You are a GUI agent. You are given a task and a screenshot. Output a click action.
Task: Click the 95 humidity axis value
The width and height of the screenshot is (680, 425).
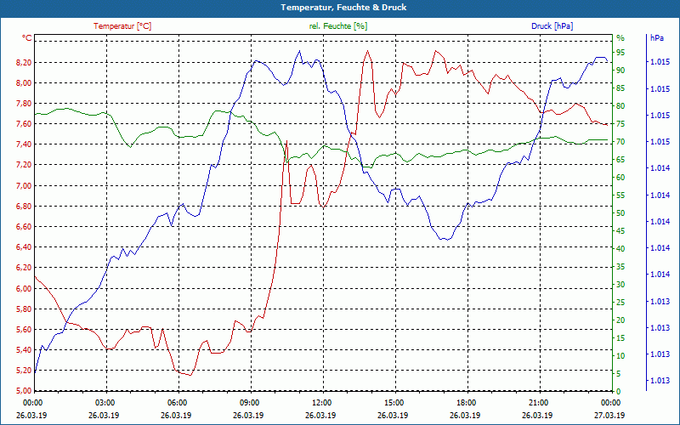click(620, 53)
